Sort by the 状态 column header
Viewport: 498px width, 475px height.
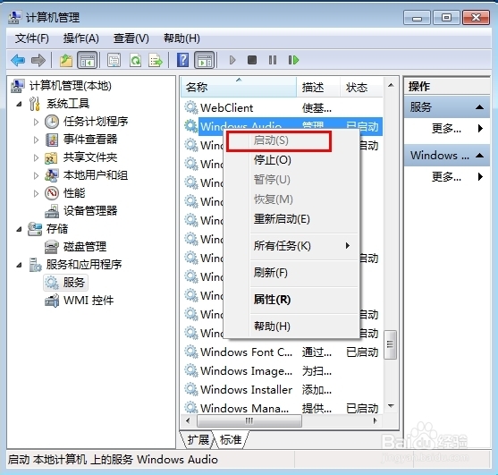click(x=361, y=87)
